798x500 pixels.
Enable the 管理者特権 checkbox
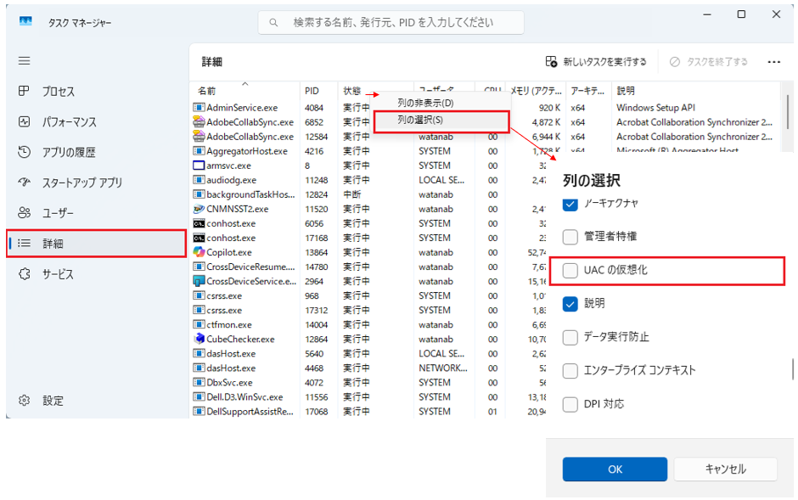(x=570, y=237)
